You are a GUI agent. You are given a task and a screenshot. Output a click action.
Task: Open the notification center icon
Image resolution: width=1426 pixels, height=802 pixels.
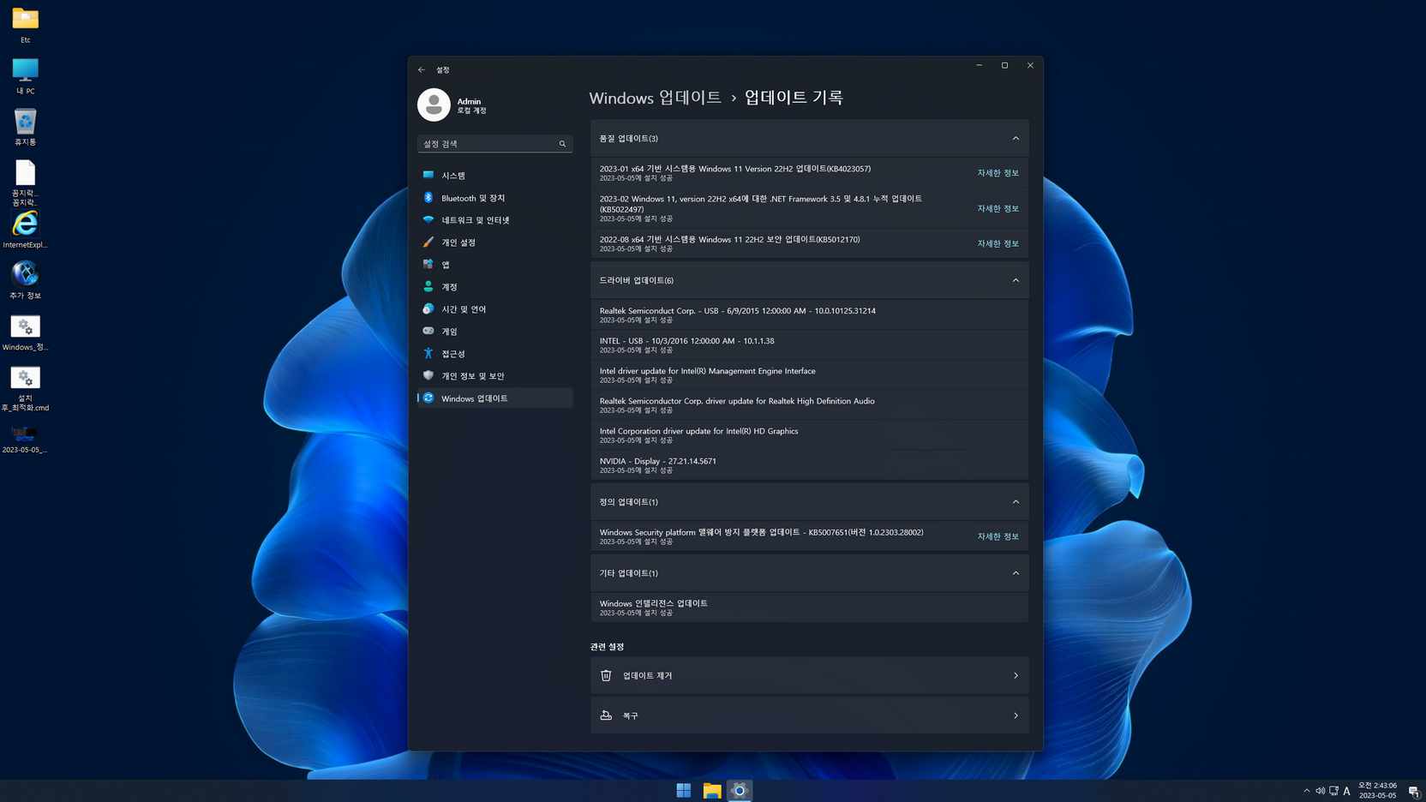pos(1413,791)
